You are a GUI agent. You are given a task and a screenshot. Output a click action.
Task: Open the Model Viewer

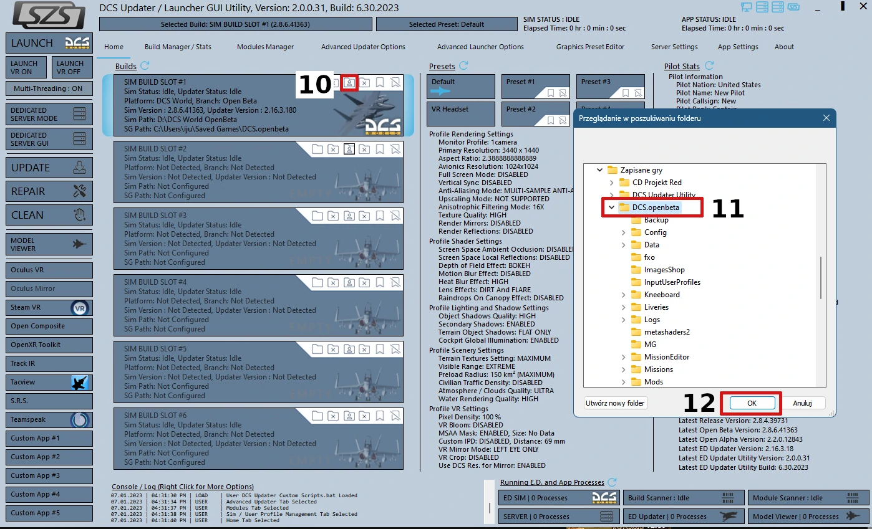coord(49,244)
